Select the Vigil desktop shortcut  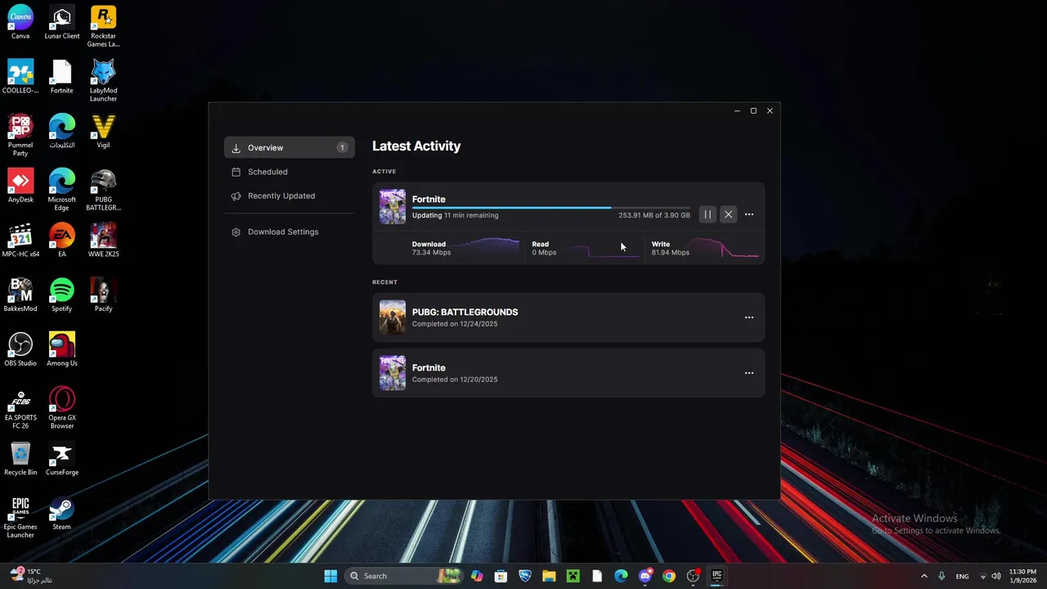point(103,132)
